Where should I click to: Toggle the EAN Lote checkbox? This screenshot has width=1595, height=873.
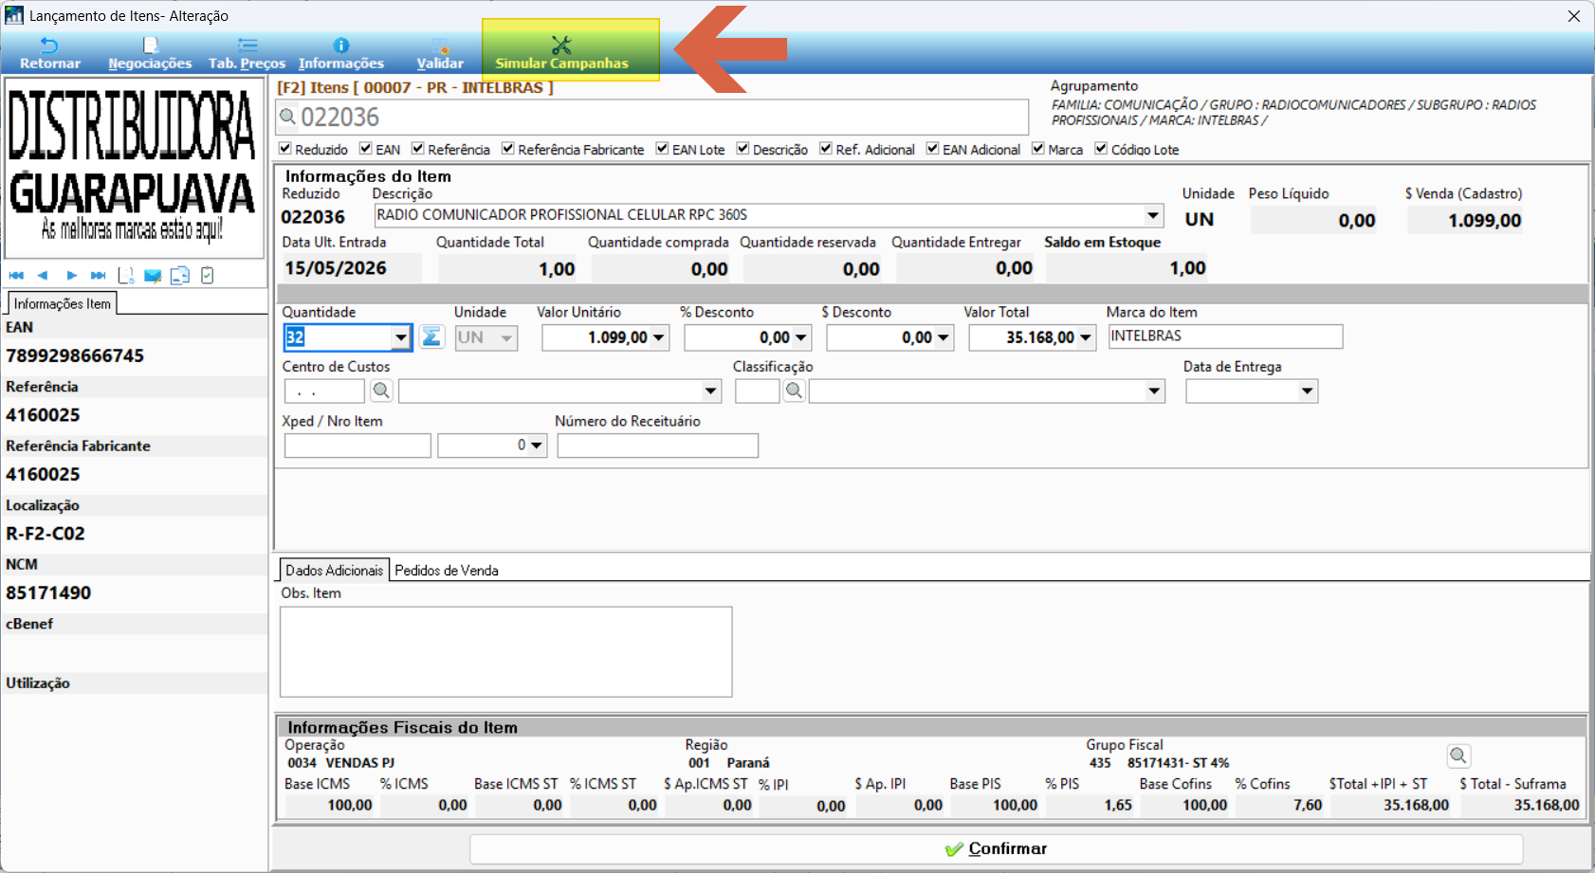tap(663, 149)
